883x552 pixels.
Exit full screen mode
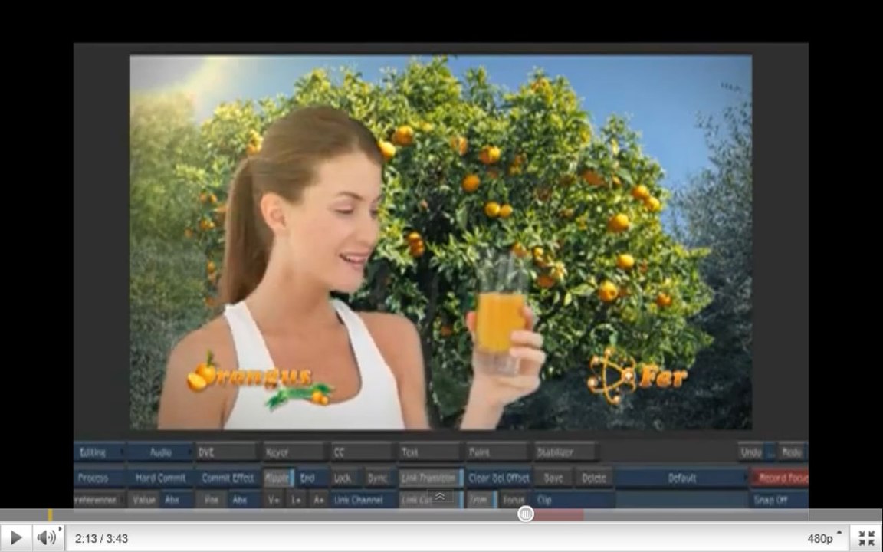tap(866, 538)
